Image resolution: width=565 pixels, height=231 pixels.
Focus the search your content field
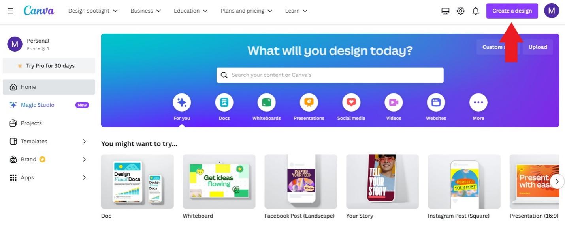(x=330, y=75)
